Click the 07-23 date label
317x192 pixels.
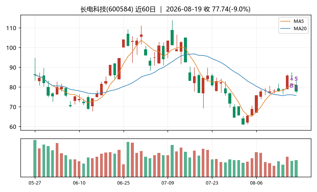coord(212,183)
